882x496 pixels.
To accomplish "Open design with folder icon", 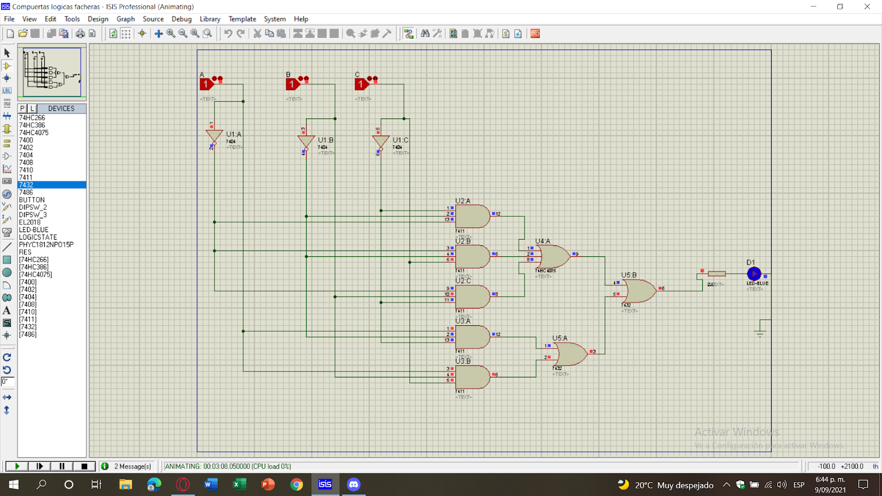I will pyautogui.click(x=23, y=34).
